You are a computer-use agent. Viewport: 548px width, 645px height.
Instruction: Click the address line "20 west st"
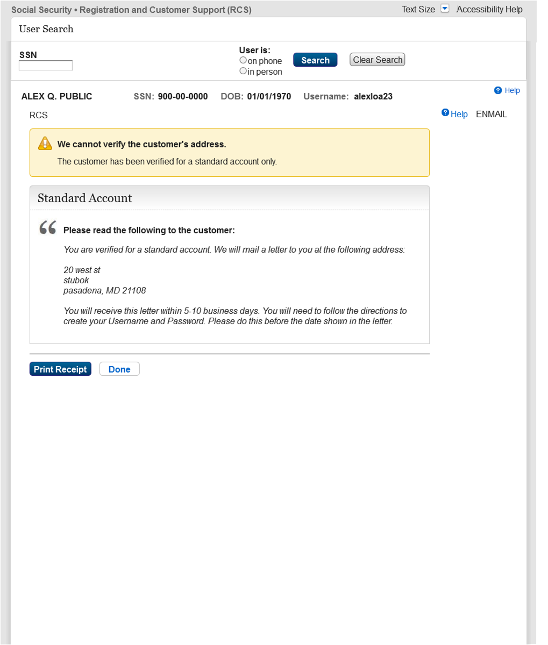[x=82, y=270]
